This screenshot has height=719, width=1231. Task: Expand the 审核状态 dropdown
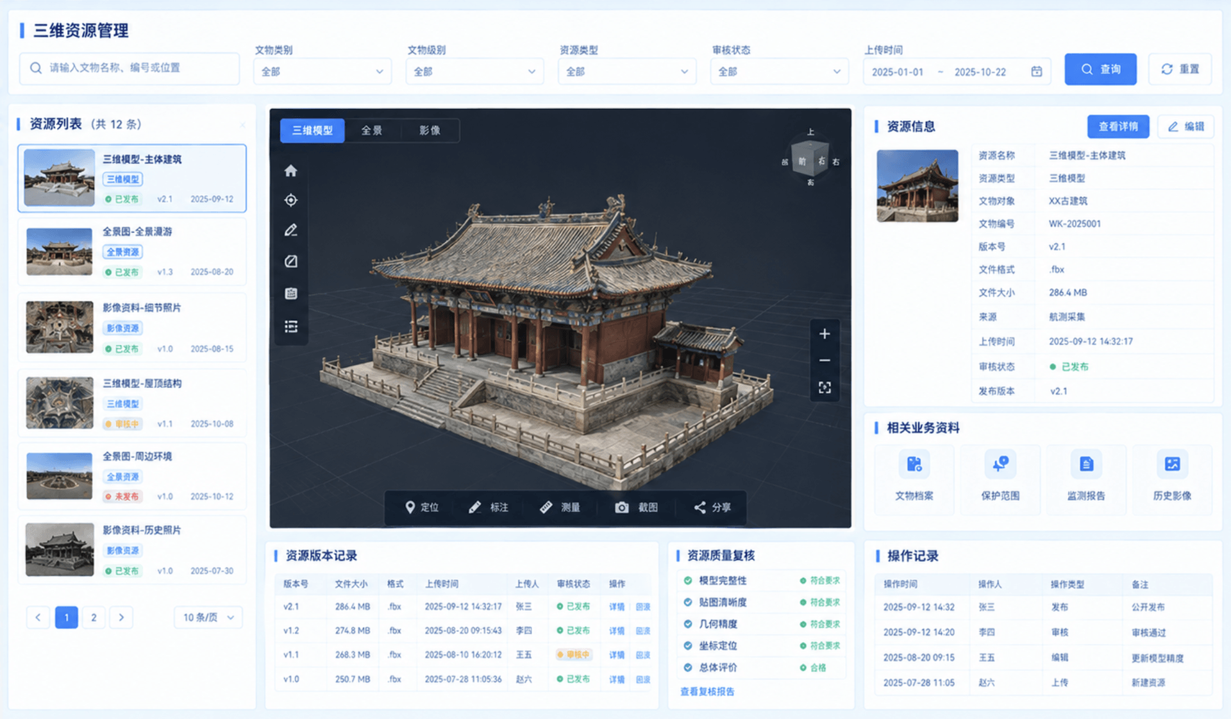[779, 71]
